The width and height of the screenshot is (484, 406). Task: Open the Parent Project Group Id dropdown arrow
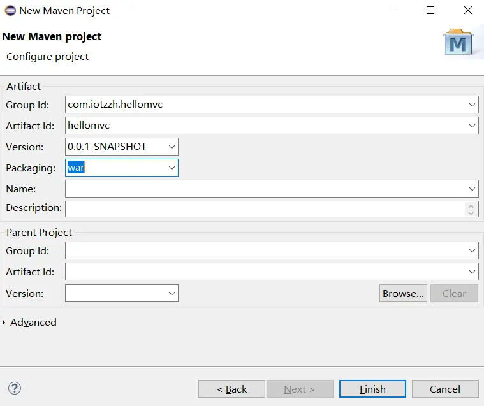[x=472, y=250]
